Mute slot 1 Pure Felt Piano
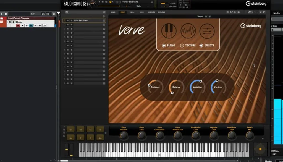 [68, 20]
